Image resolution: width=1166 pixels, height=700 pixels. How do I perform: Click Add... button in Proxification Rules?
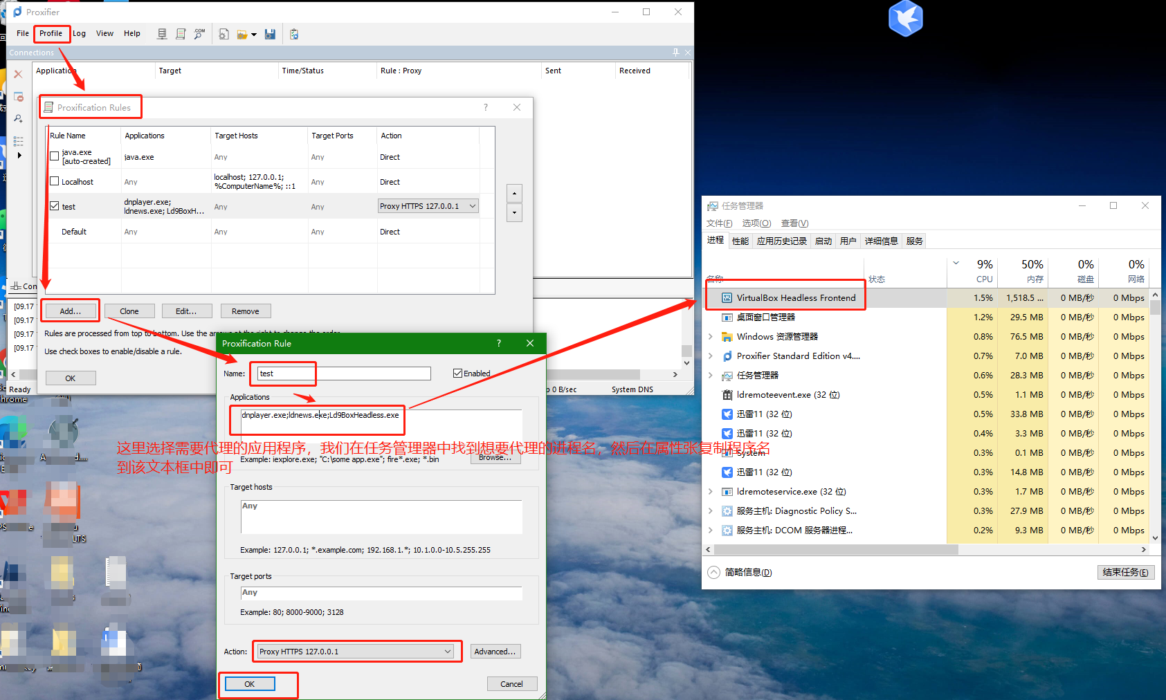click(x=70, y=311)
